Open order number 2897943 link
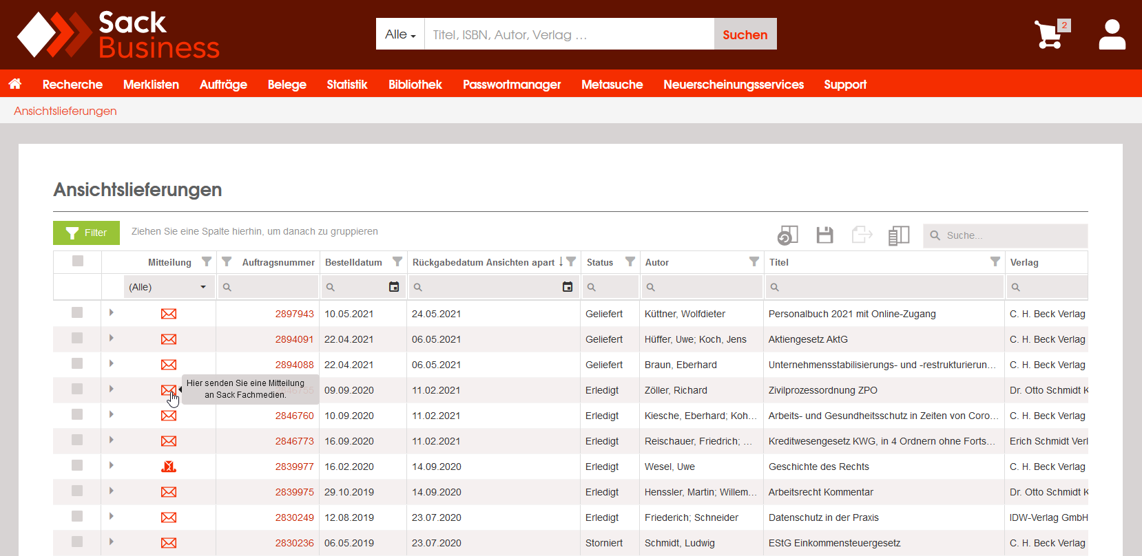This screenshot has height=556, width=1142. [x=294, y=314]
